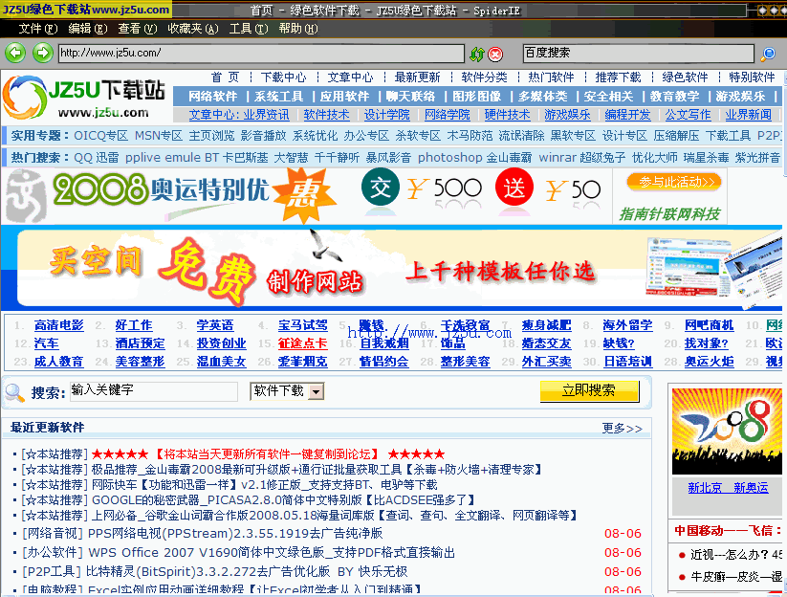Click the green back arrow button
This screenshot has height=597, width=787.
click(15, 53)
